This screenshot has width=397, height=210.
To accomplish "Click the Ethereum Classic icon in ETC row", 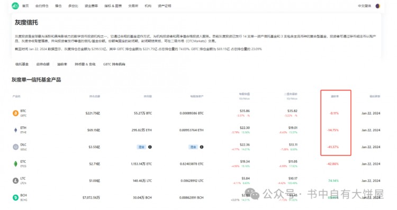I will (15, 163).
